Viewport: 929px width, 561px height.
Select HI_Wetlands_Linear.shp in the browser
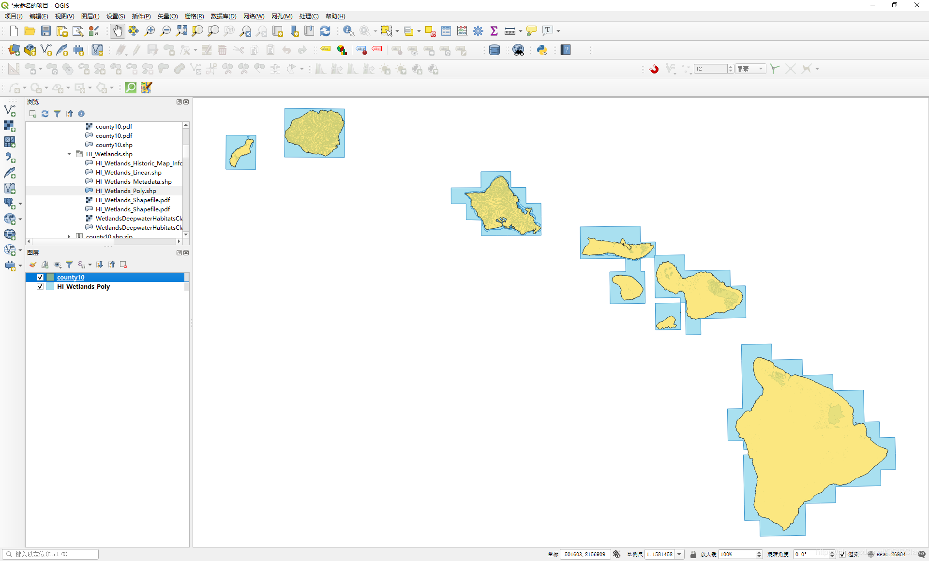click(128, 172)
